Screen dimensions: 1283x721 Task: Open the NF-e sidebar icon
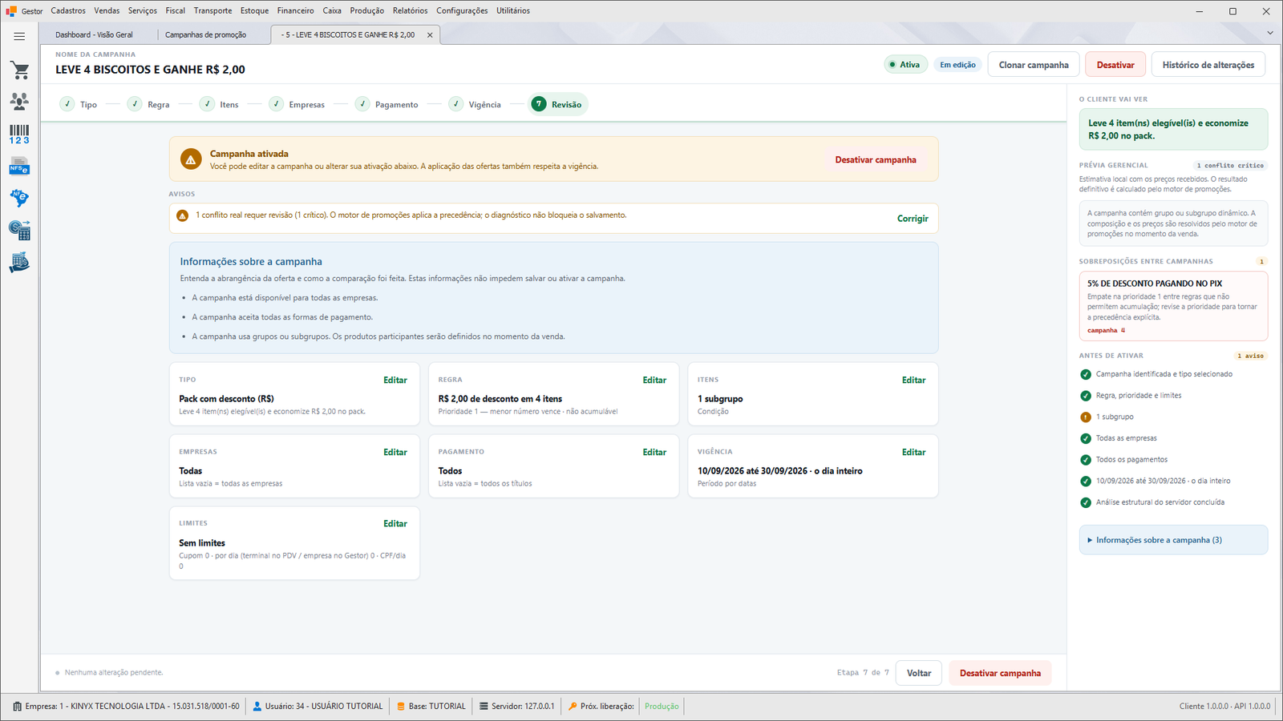(19, 198)
